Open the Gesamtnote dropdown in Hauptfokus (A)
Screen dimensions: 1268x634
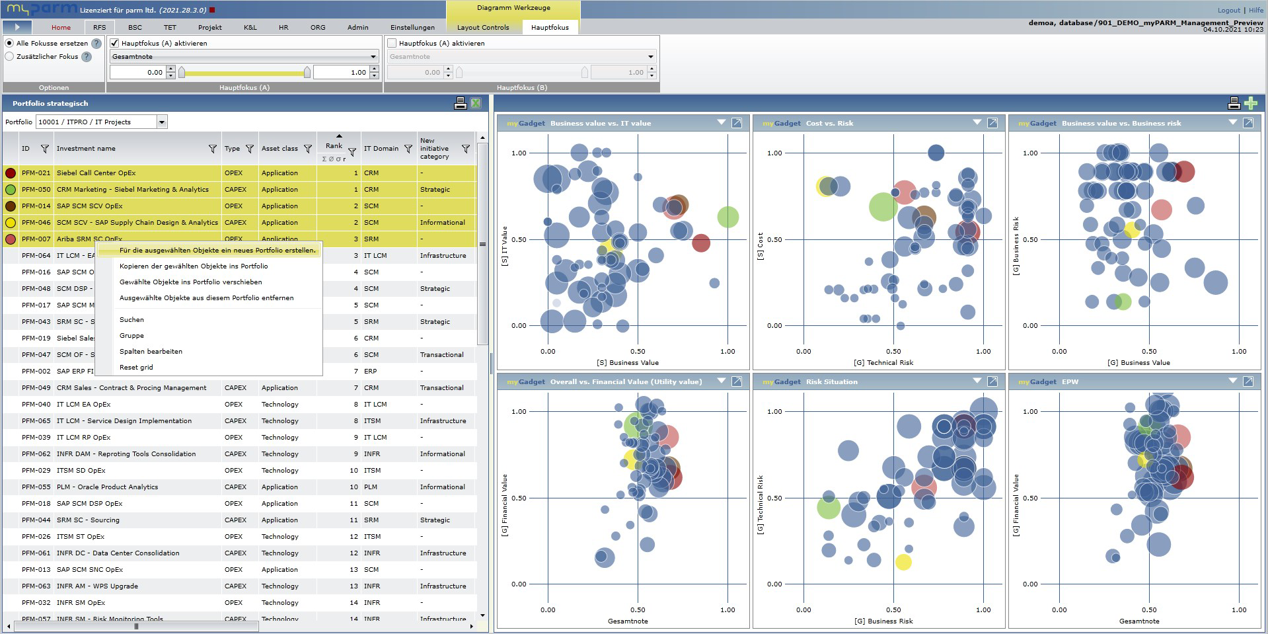coord(244,57)
